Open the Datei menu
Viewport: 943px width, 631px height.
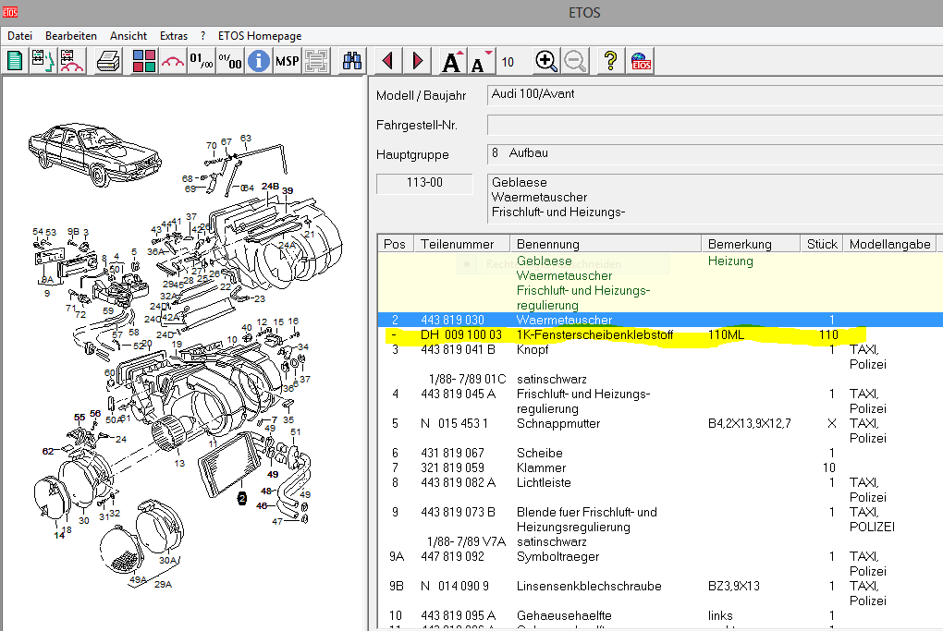(x=19, y=36)
